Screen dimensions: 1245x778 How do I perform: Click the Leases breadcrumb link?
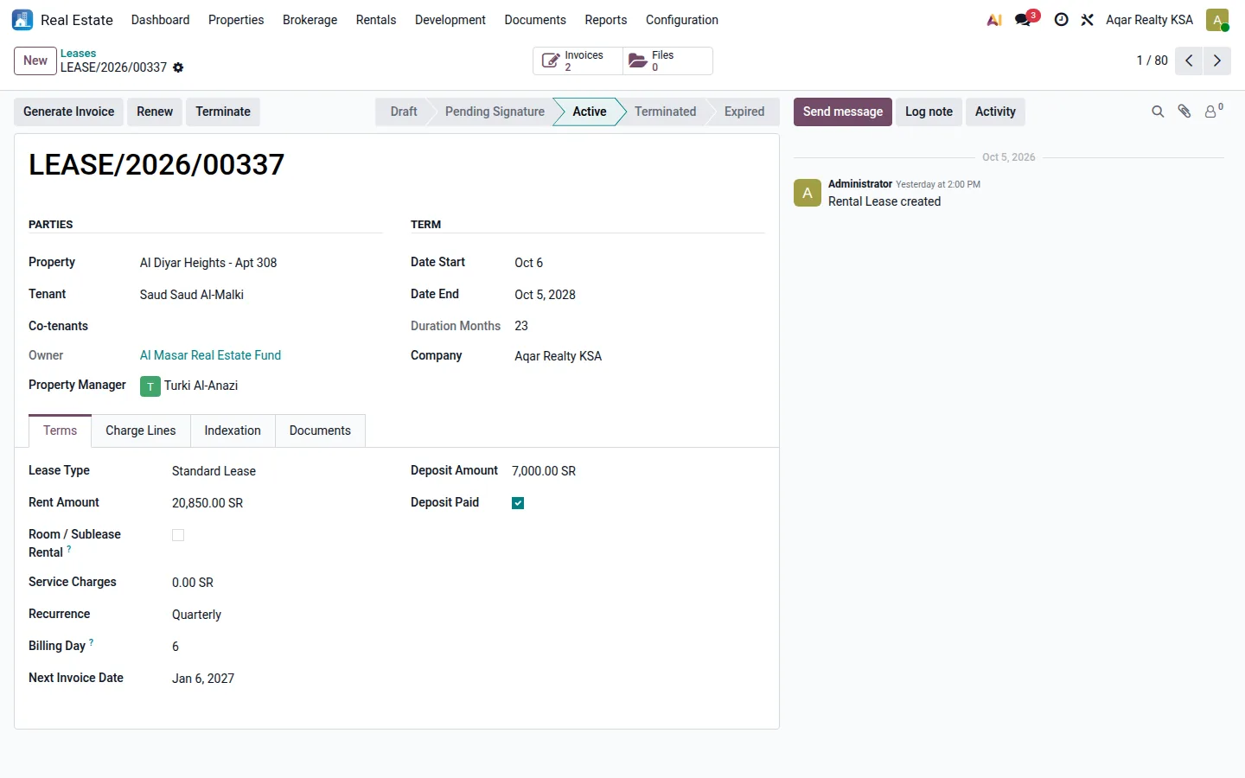(x=78, y=54)
